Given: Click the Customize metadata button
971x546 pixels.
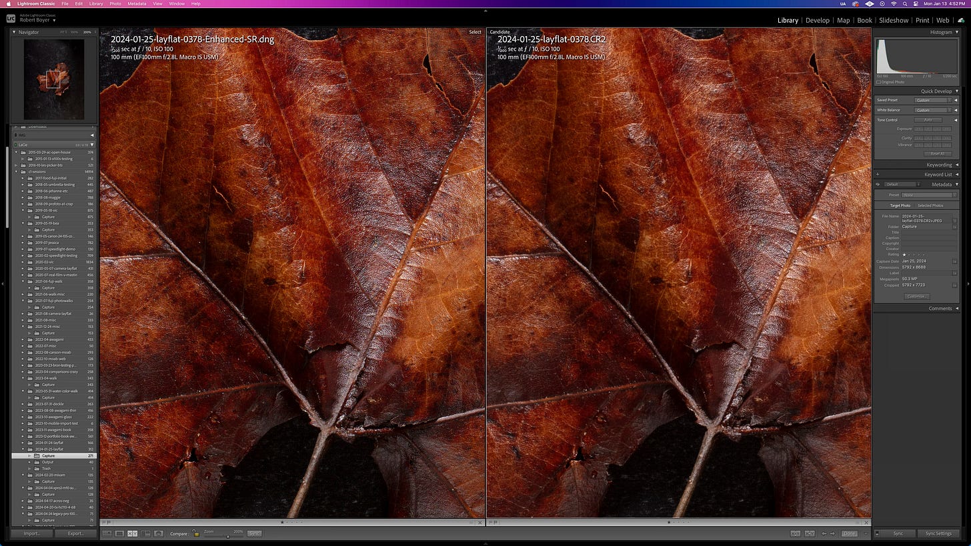Looking at the screenshot, I should [917, 296].
